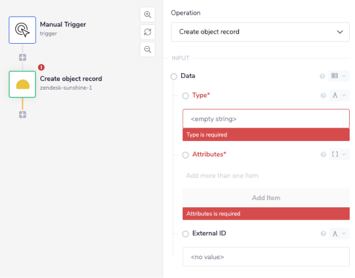The image size is (355, 278).
Task: Toggle the Attributes field radio circle
Action: [x=186, y=155]
